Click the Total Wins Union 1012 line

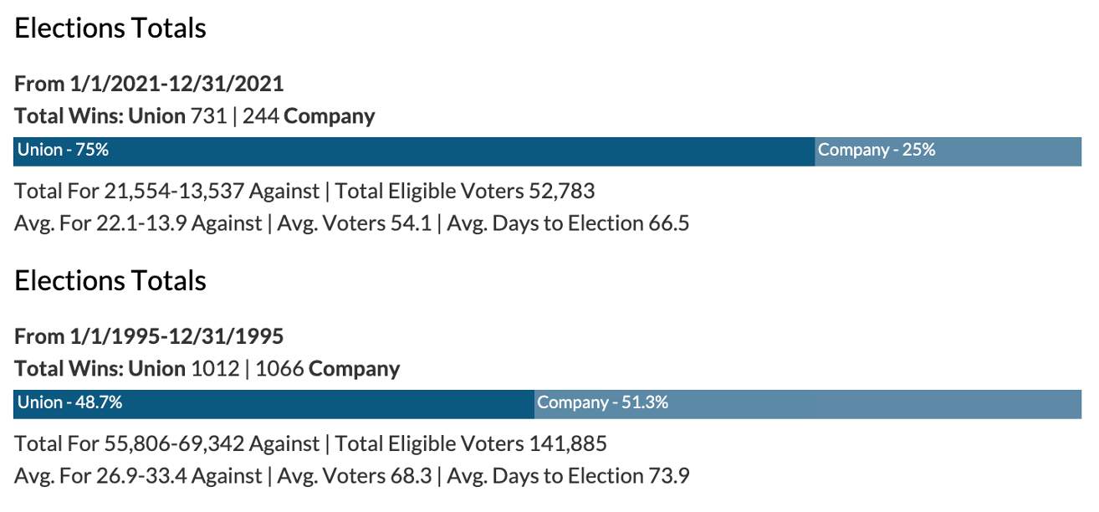tap(207, 369)
